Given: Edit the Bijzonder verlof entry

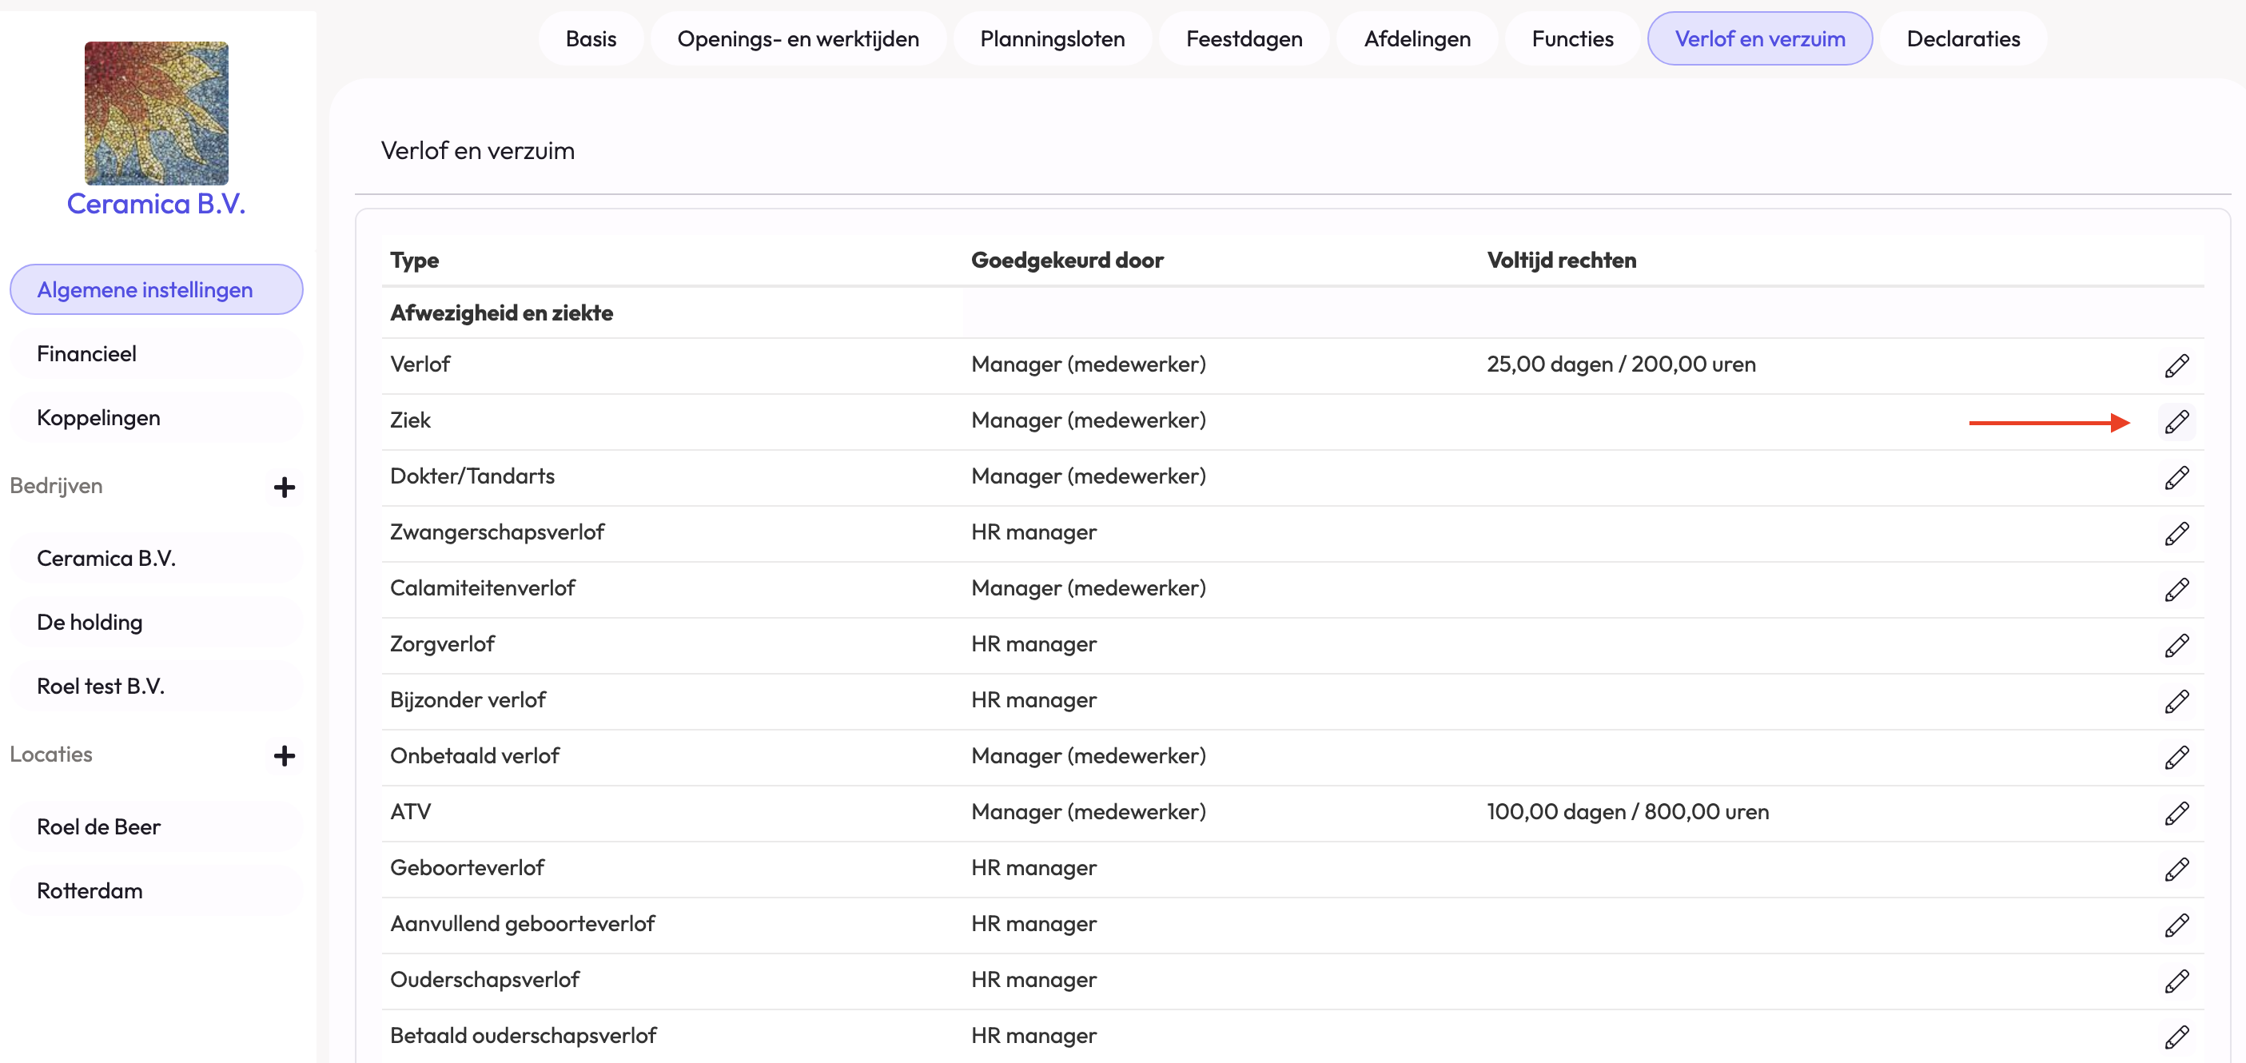Looking at the screenshot, I should click(2176, 701).
